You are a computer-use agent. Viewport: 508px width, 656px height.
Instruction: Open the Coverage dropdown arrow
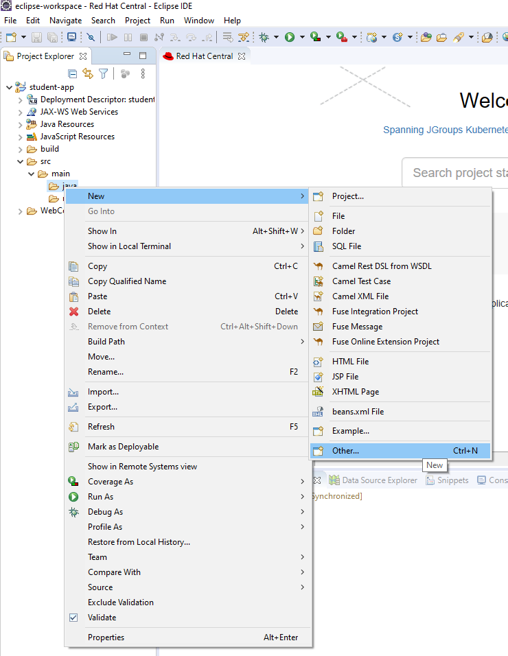point(329,37)
